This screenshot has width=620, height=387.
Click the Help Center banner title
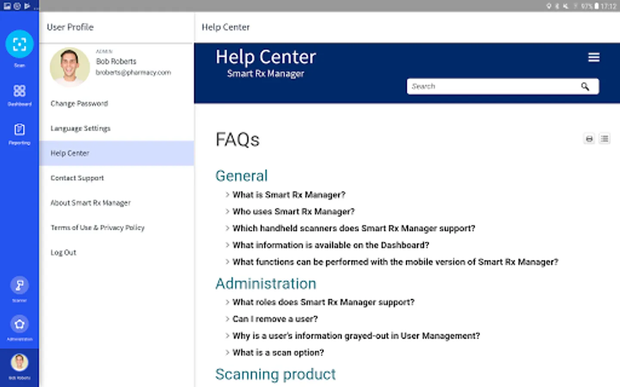(266, 57)
